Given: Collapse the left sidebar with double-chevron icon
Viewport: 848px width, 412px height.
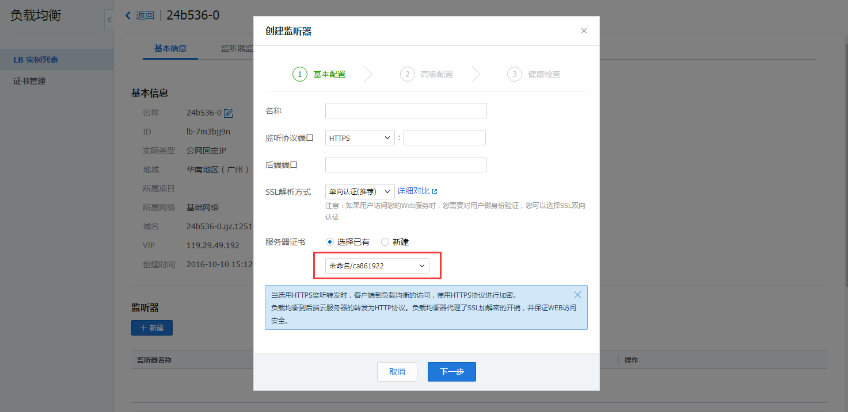Looking at the screenshot, I should tap(109, 20).
